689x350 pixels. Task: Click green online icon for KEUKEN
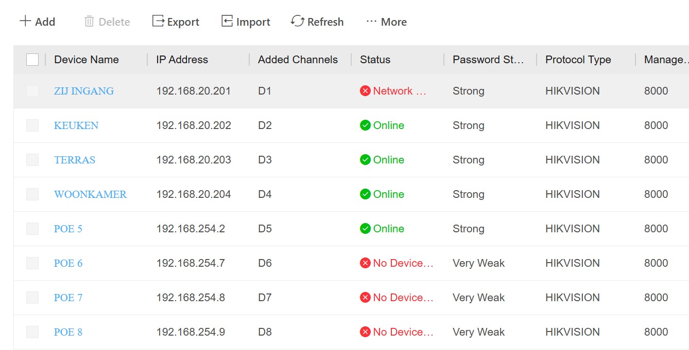tap(365, 125)
